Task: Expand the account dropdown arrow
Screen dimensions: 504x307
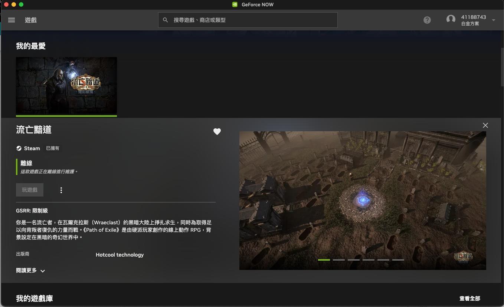Action: click(x=494, y=20)
